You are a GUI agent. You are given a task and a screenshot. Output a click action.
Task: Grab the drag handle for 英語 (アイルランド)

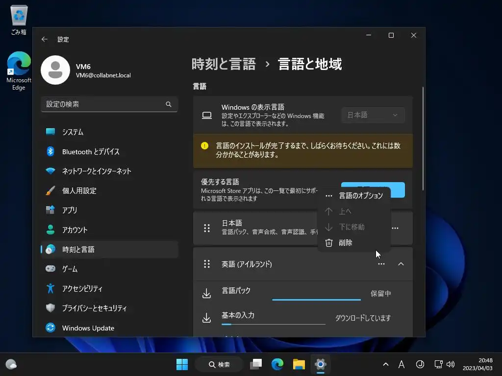207,264
